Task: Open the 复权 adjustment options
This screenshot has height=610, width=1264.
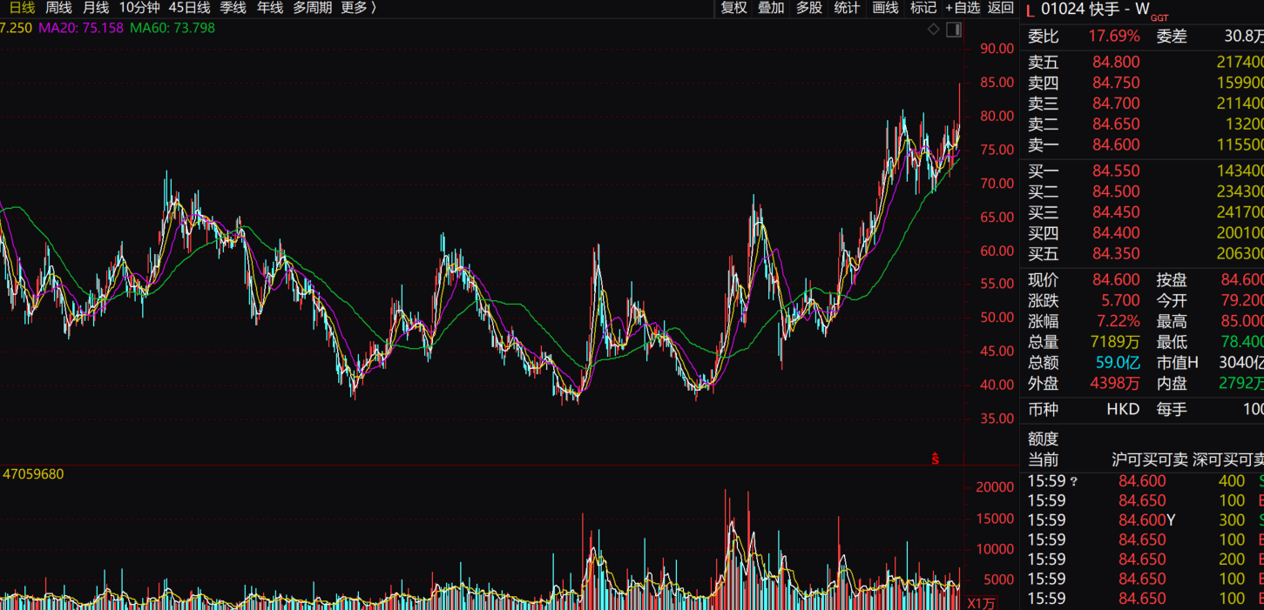Action: pyautogui.click(x=733, y=8)
